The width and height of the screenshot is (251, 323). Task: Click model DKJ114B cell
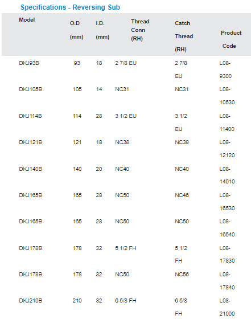coord(30,116)
